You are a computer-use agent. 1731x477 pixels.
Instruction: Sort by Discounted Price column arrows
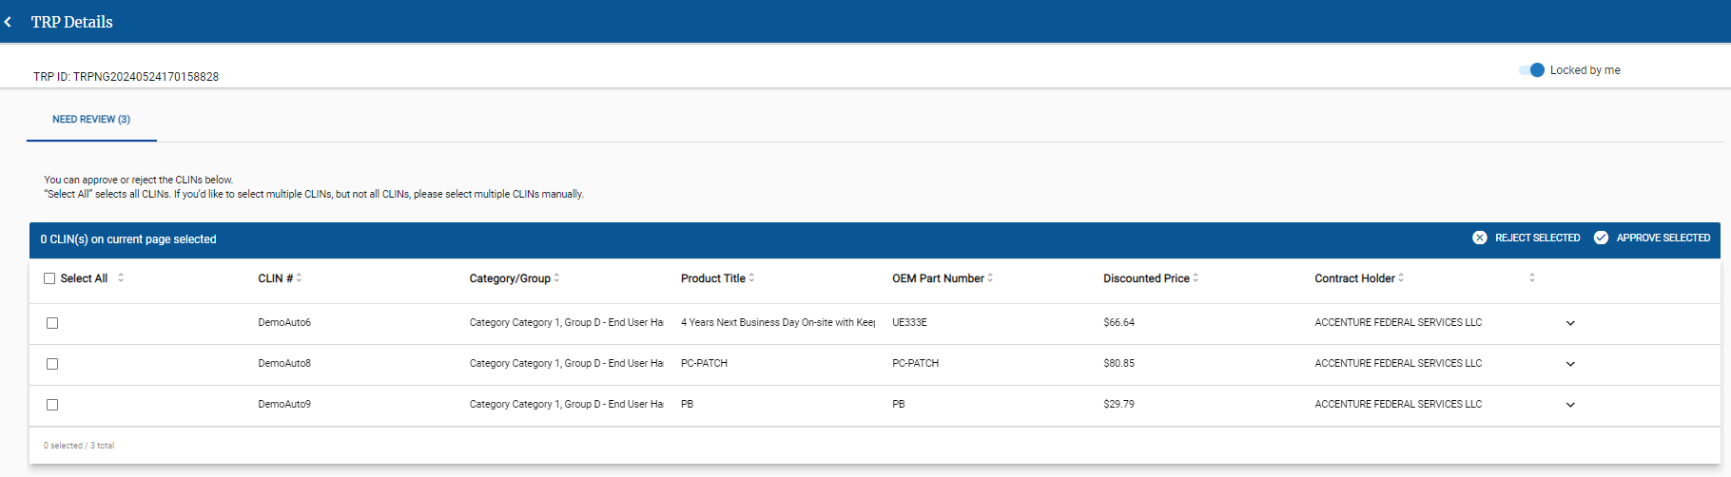pyautogui.click(x=1196, y=278)
